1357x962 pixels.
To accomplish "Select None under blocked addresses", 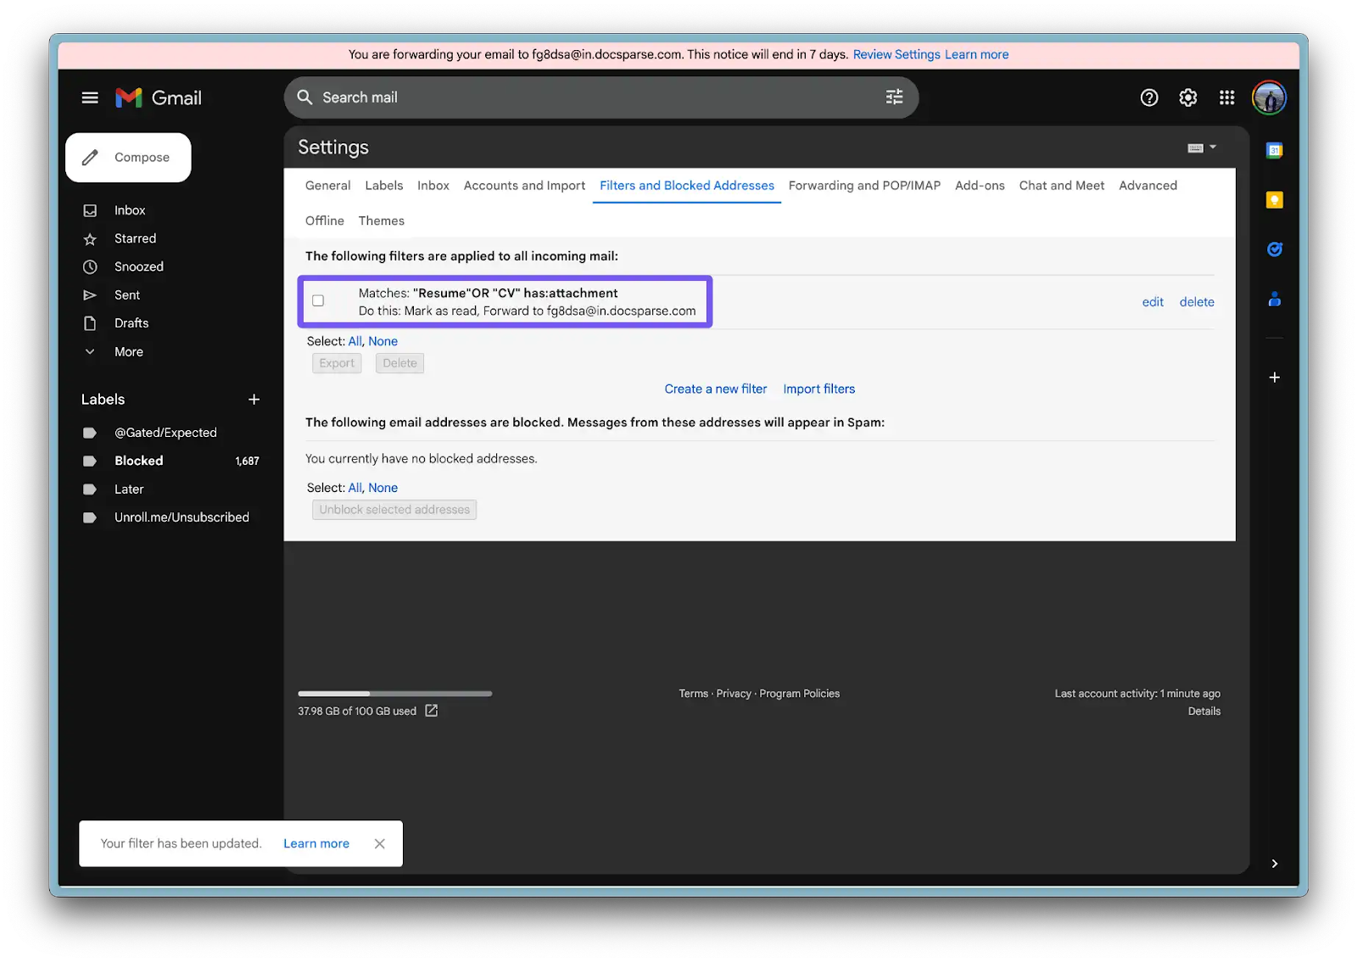I will pyautogui.click(x=383, y=488).
